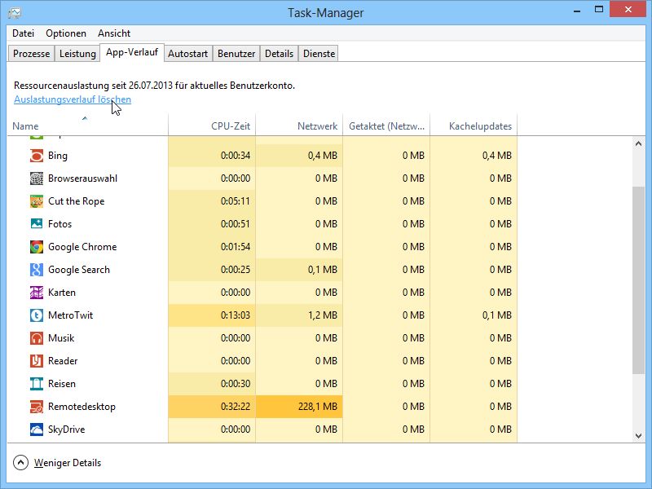This screenshot has height=489, width=652.
Task: Click the scrollbar up arrow
Action: [x=639, y=143]
